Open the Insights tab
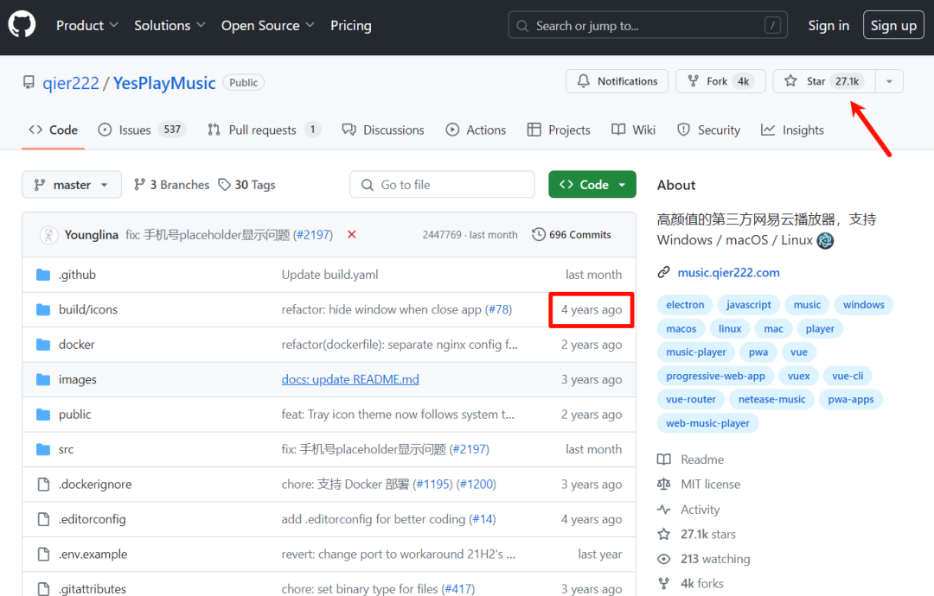 793,130
